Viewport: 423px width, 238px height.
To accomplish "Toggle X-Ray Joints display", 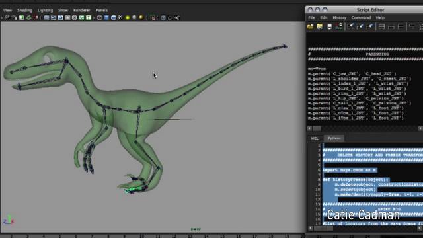I will (x=177, y=18).
